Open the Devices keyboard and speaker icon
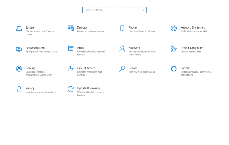229x145 pixels. 71,28
